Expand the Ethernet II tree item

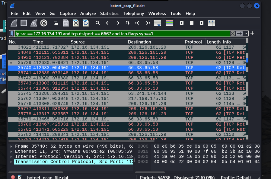click(11, 152)
